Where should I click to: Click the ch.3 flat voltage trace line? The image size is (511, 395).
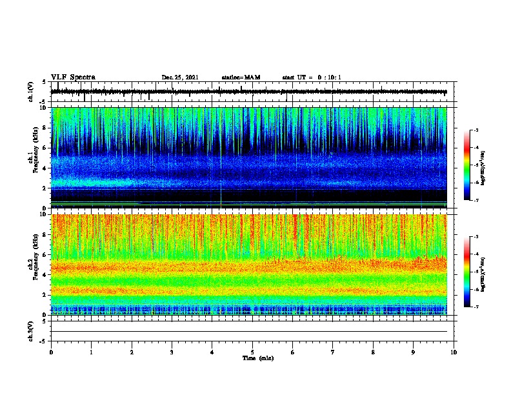249,332
